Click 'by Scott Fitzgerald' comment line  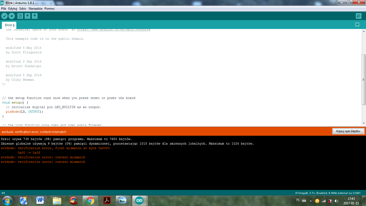(x=24, y=52)
